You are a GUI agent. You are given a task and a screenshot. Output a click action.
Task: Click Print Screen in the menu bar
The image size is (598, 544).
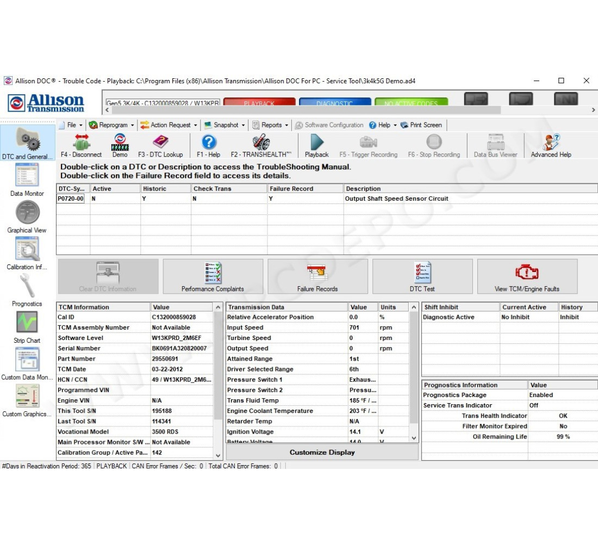click(421, 125)
